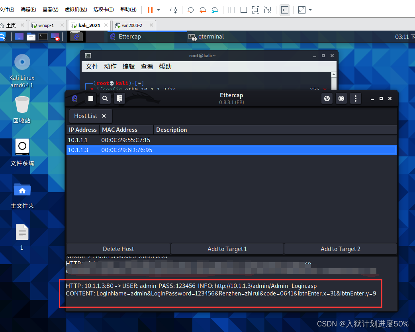The height and width of the screenshot is (332, 415).
Task: Click the show desktop icon in Kali panel
Action: tap(19, 37)
